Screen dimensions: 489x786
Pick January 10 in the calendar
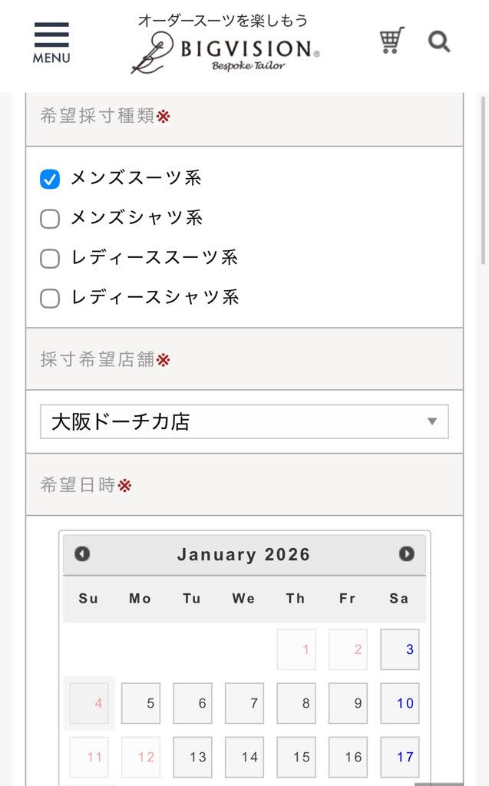(400, 703)
